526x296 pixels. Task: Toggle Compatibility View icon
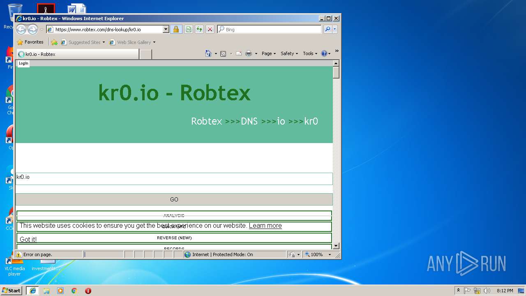point(189,29)
